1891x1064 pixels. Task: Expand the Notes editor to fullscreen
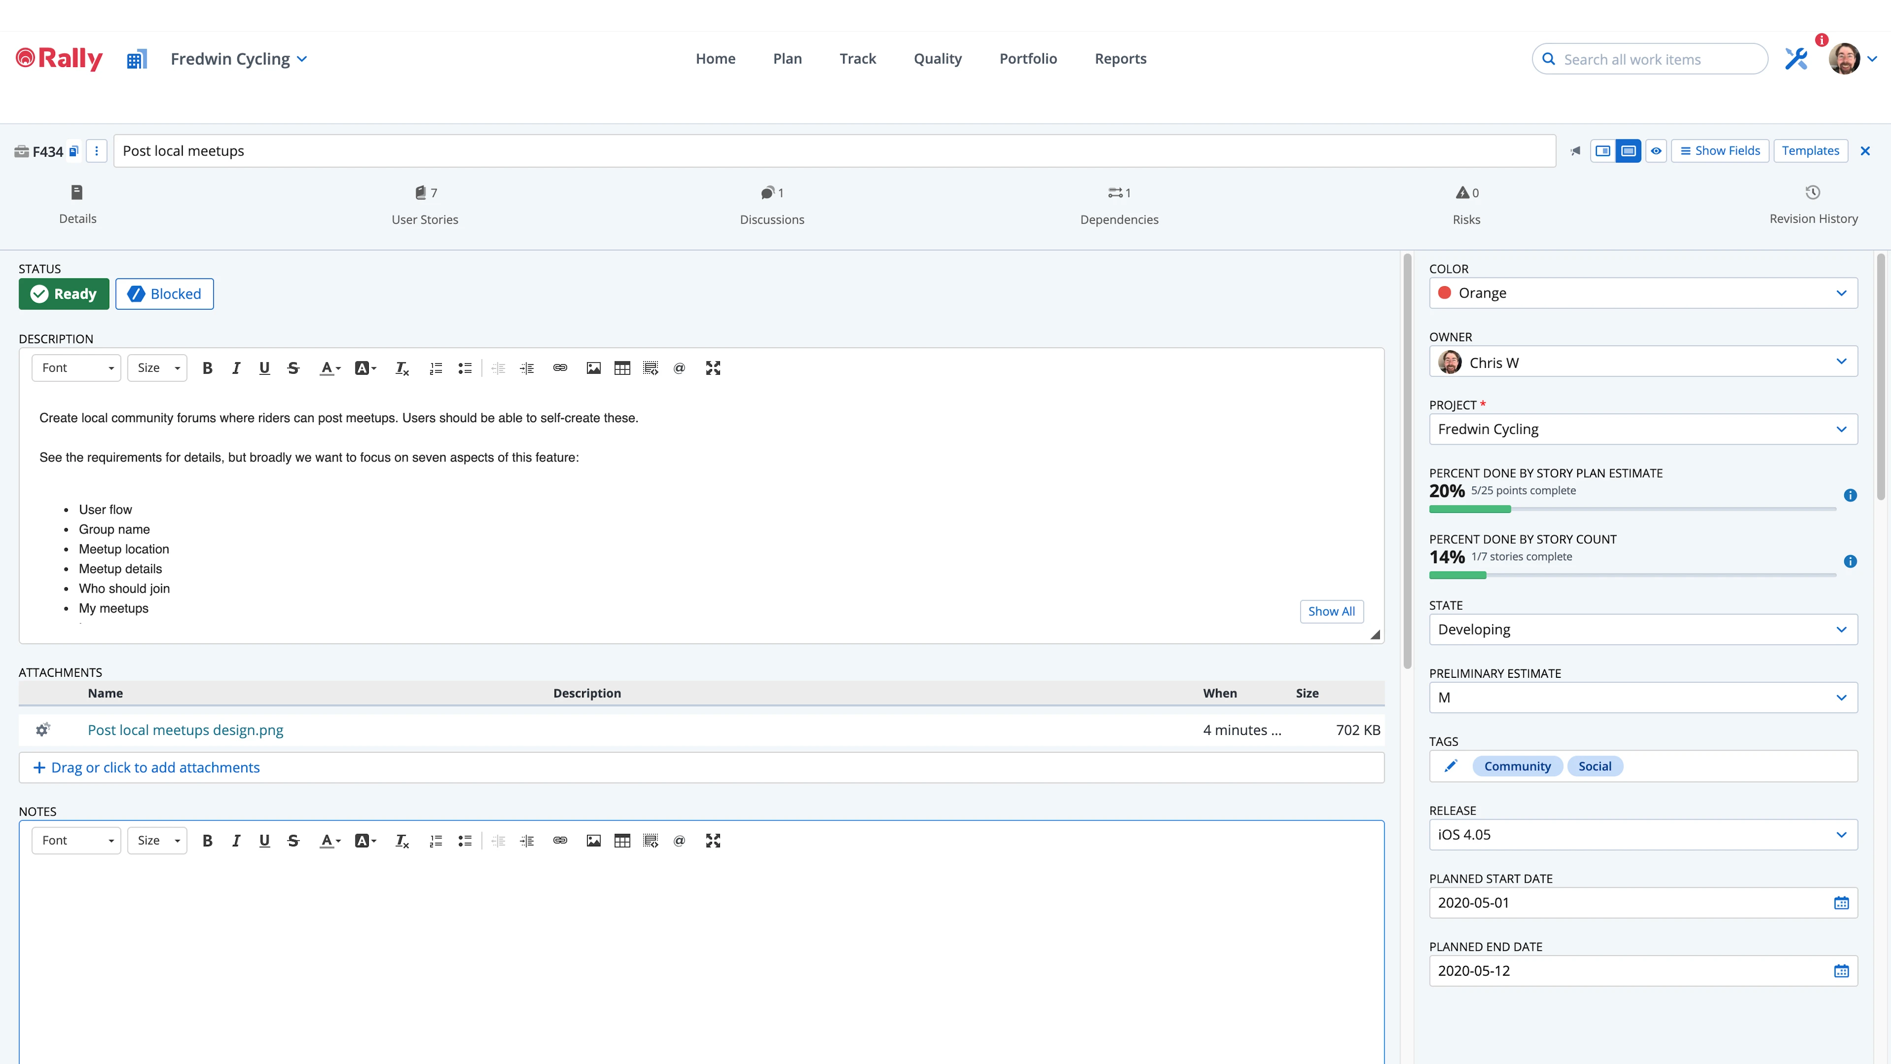click(713, 841)
